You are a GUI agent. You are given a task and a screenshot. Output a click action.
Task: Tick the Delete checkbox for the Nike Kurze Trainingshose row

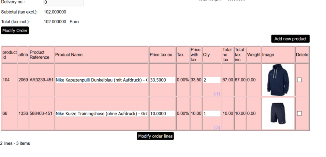tap(299, 114)
